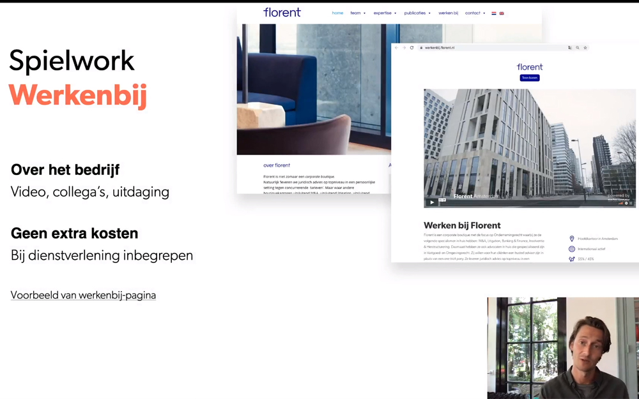Switch to Dutch with the Netherlands flag
The height and width of the screenshot is (399, 639).
pyautogui.click(x=493, y=12)
